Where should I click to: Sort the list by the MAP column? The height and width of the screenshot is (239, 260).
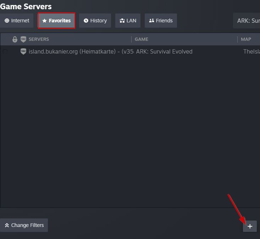tap(246, 39)
